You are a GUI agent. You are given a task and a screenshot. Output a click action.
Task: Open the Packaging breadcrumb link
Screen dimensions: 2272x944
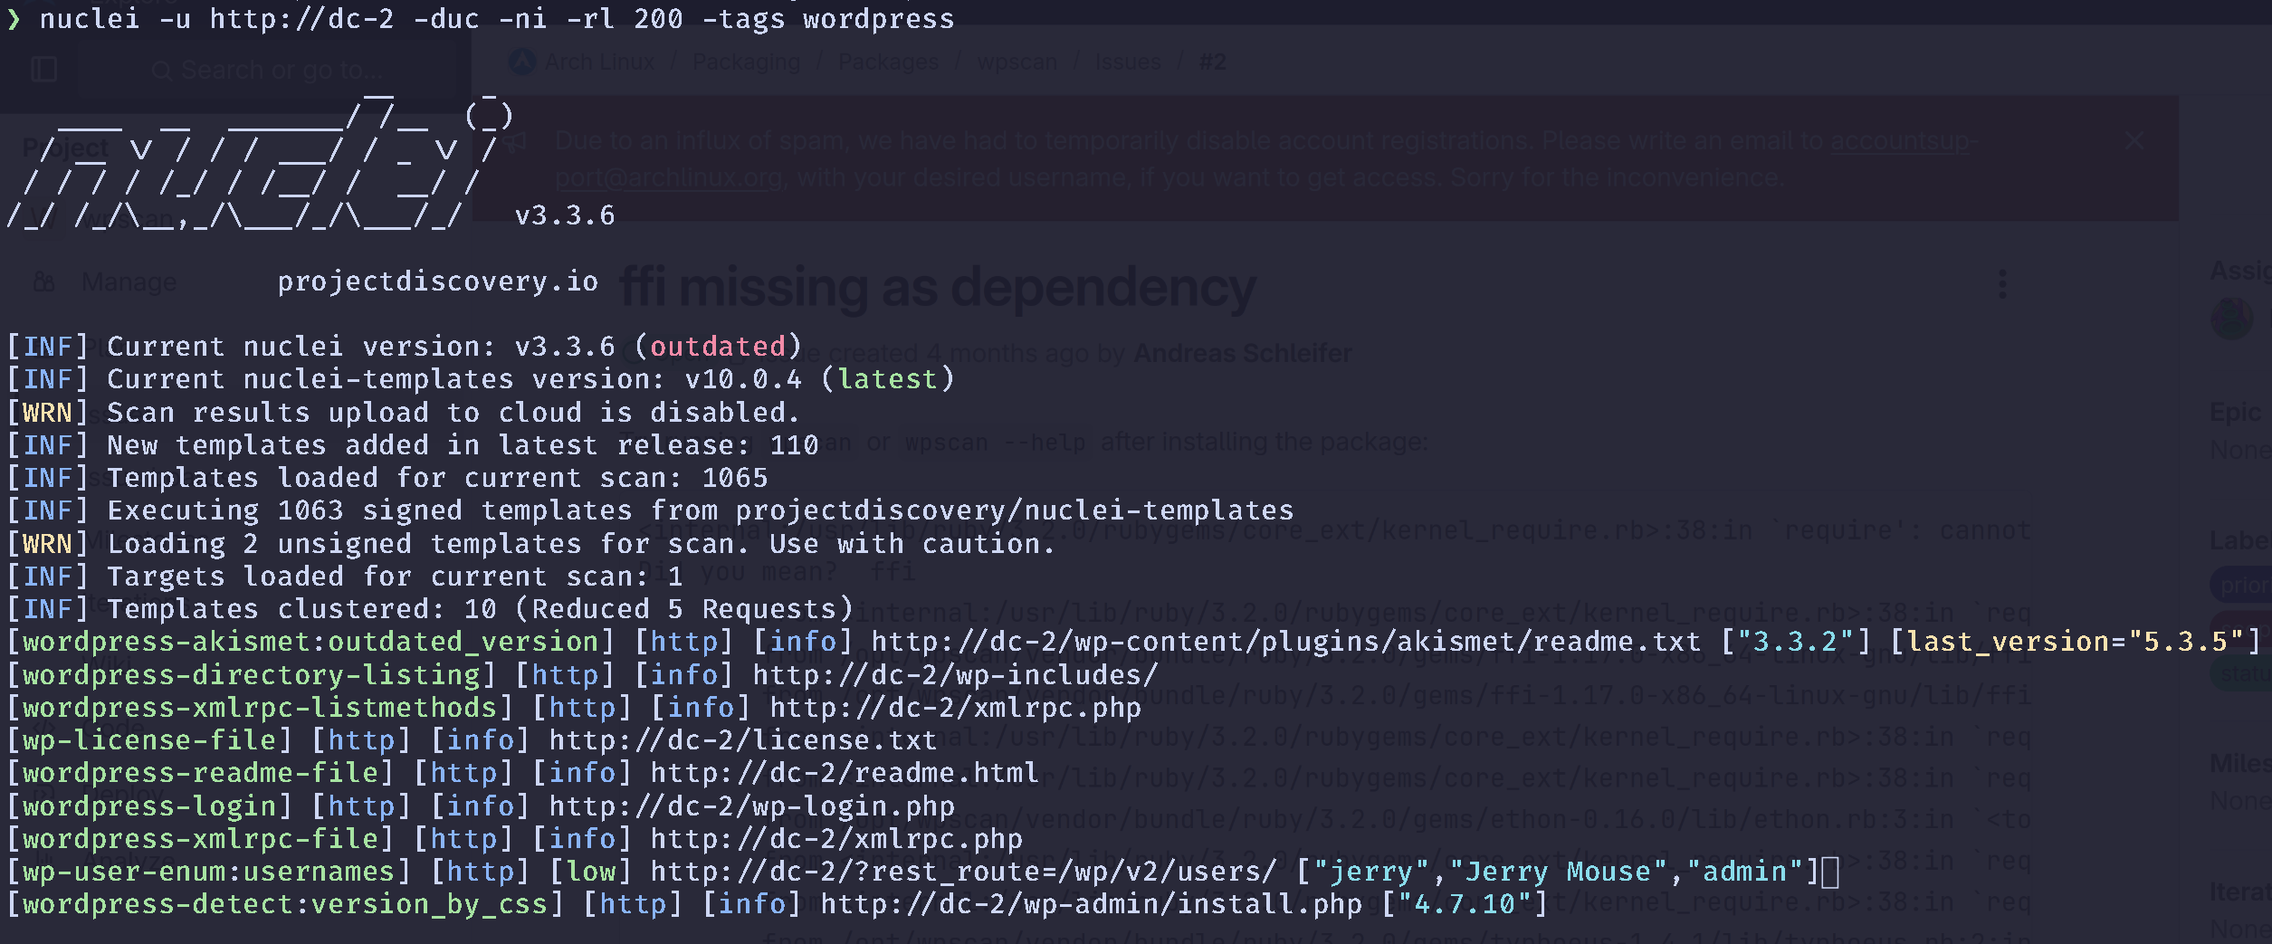746,62
